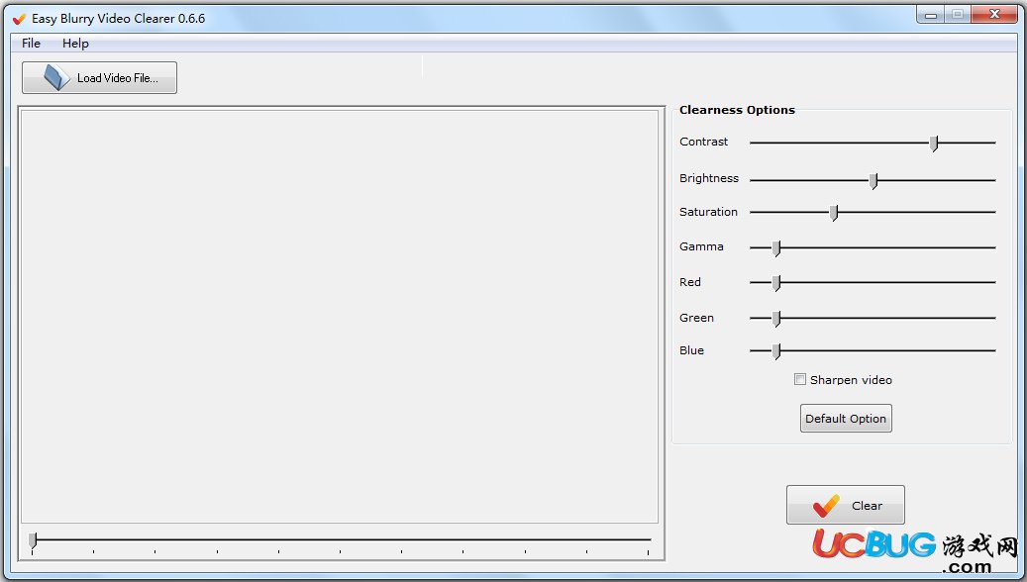Image resolution: width=1027 pixels, height=582 pixels.
Task: Click the Contrast slider handle
Action: [x=934, y=144]
